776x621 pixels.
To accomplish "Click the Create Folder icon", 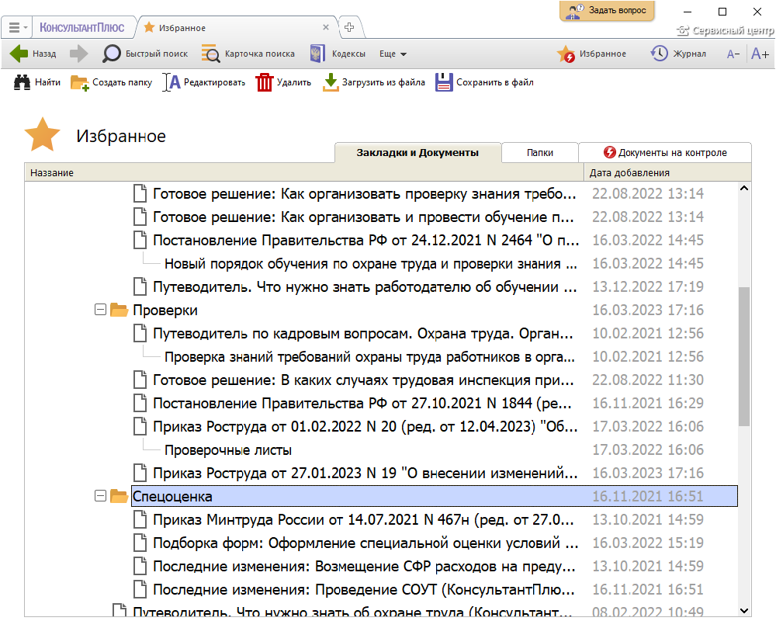I will 80,82.
